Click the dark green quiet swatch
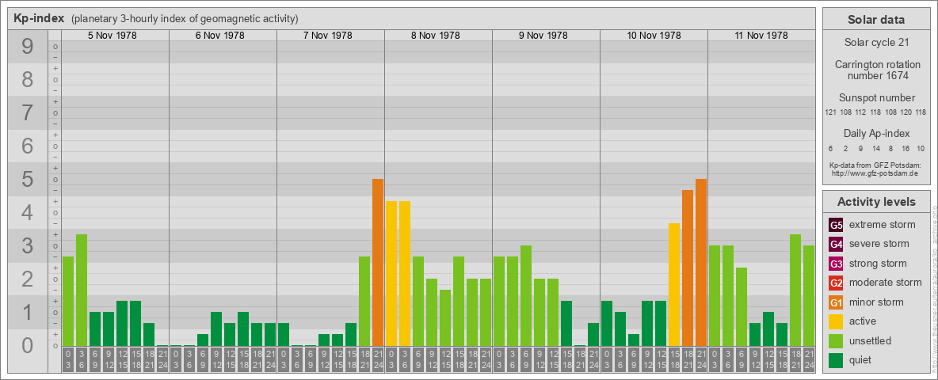This screenshot has height=380, width=938. (836, 360)
